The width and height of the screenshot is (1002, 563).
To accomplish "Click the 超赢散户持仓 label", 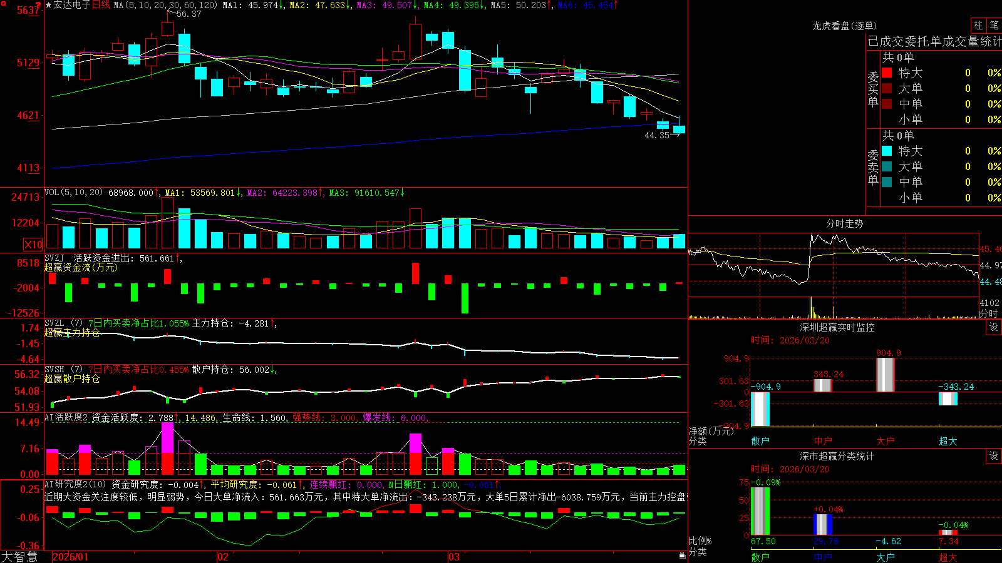I will (x=72, y=378).
